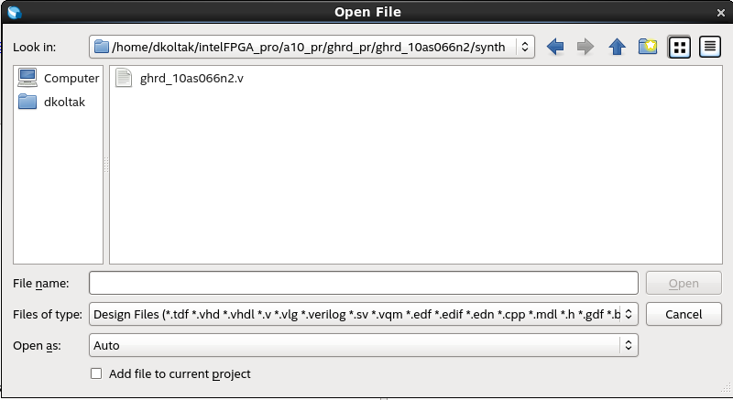Enable Add file to current project
The height and width of the screenshot is (400, 733).
96,373
